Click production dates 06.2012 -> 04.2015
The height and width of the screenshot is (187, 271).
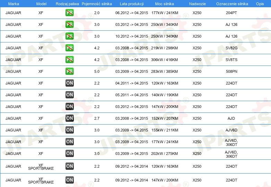[x=132, y=13]
